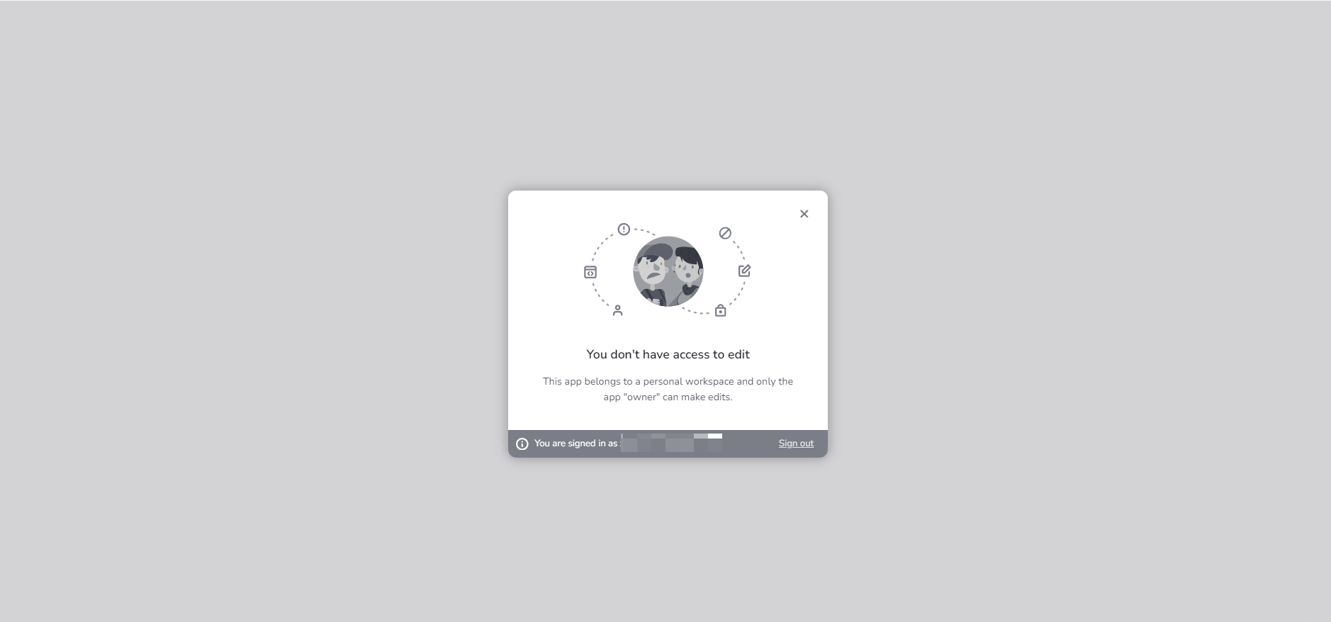The width and height of the screenshot is (1331, 622).
Task: Click the padlock icon in illustration
Action: [x=720, y=310]
